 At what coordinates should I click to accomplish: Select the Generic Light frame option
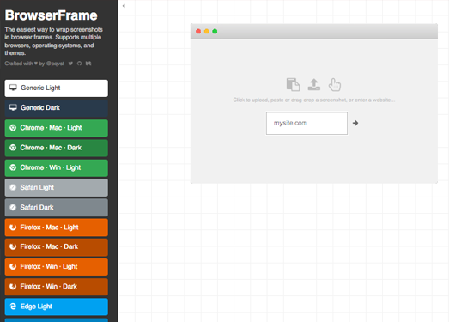coord(57,88)
